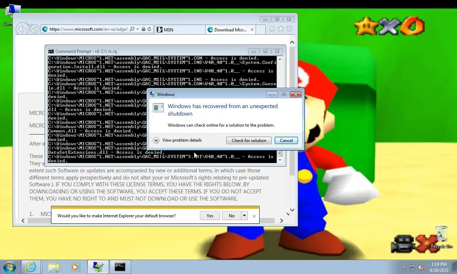Image resolution: width=457 pixels, height=274 pixels.
Task: Click IE horizontal scroll left arrow
Action: [23, 220]
